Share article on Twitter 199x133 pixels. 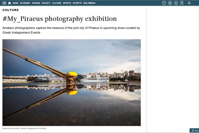[170, 3]
